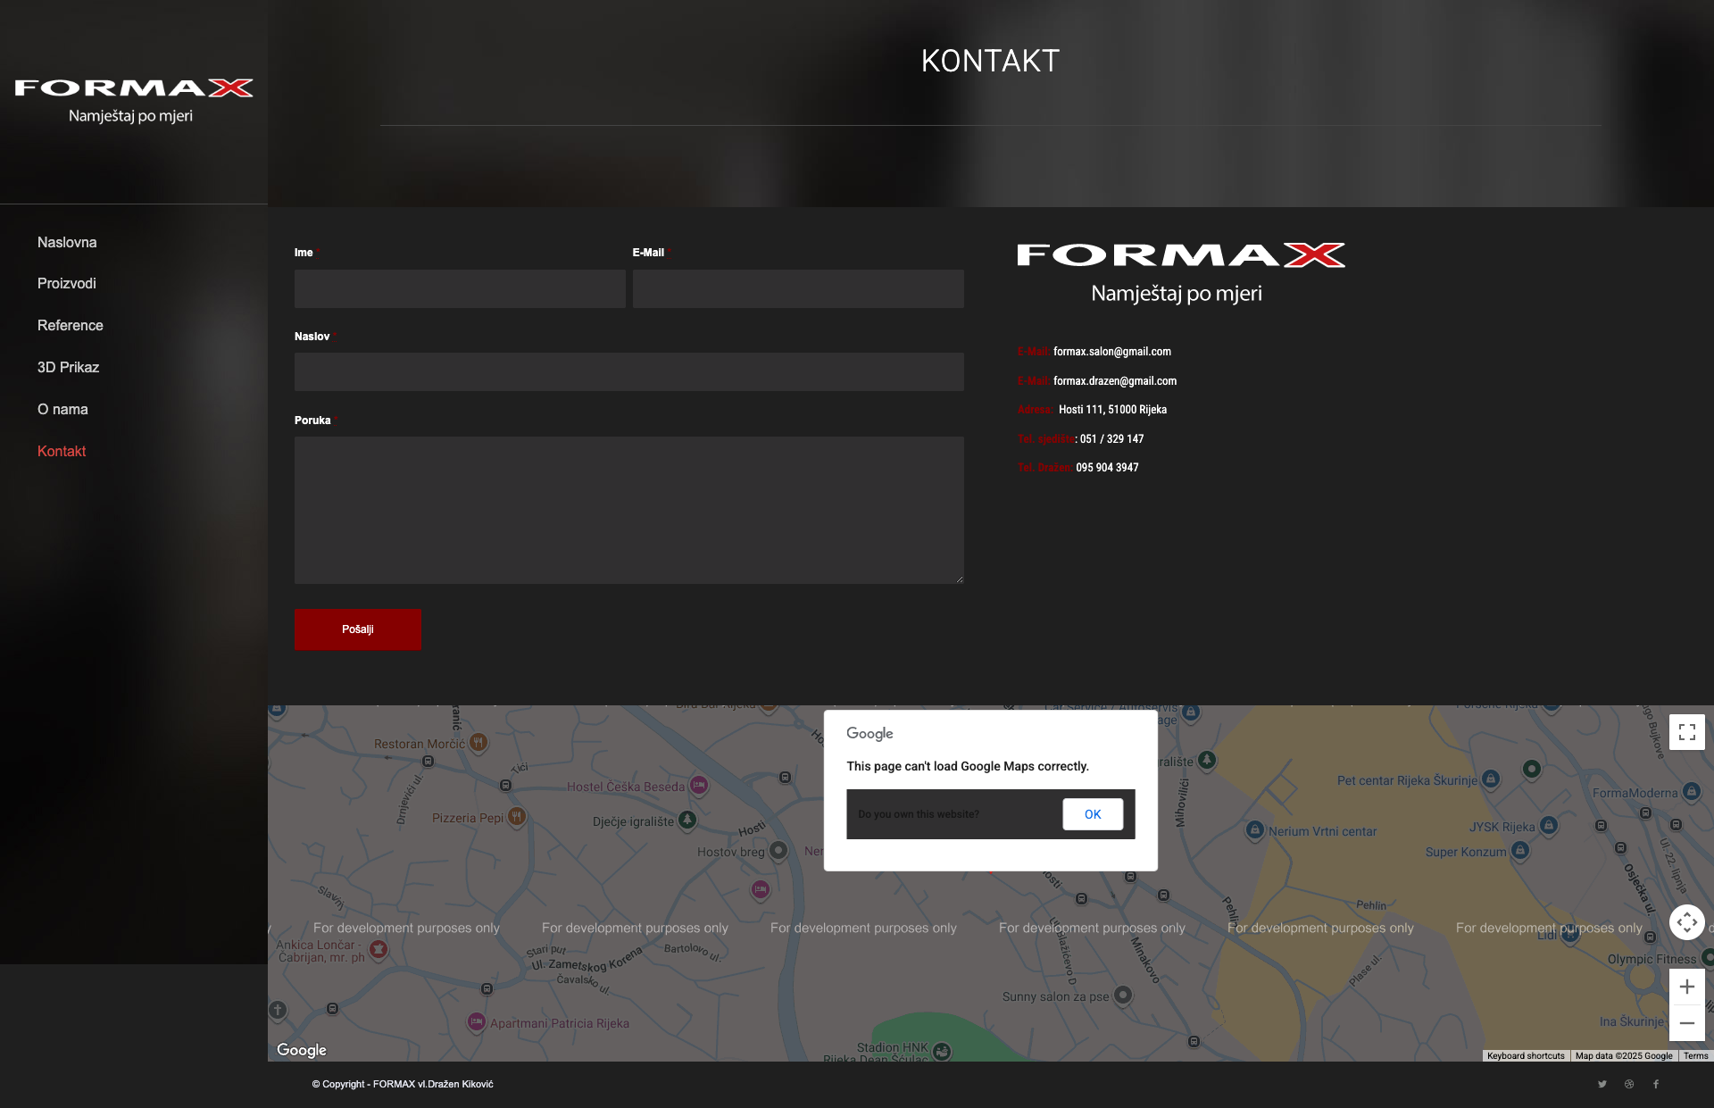
Task: Click the Pizzeria Pepi map marker
Action: [516, 816]
